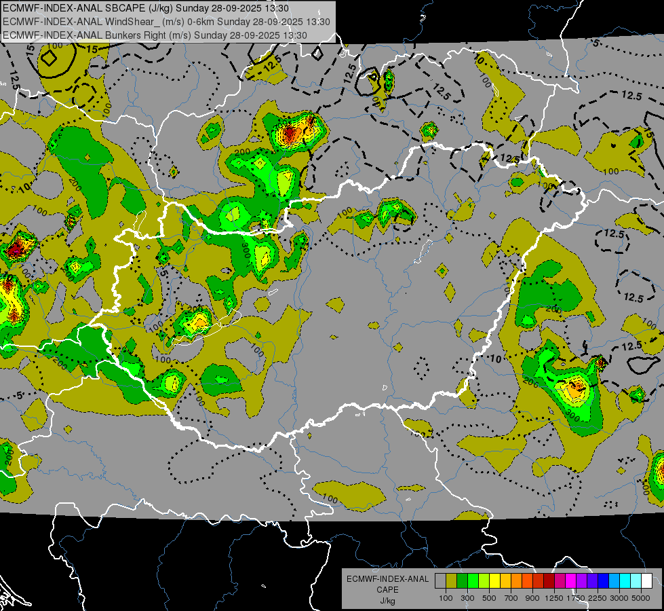Click the legend value label '2250'
This screenshot has width=664, height=611.
(598, 598)
